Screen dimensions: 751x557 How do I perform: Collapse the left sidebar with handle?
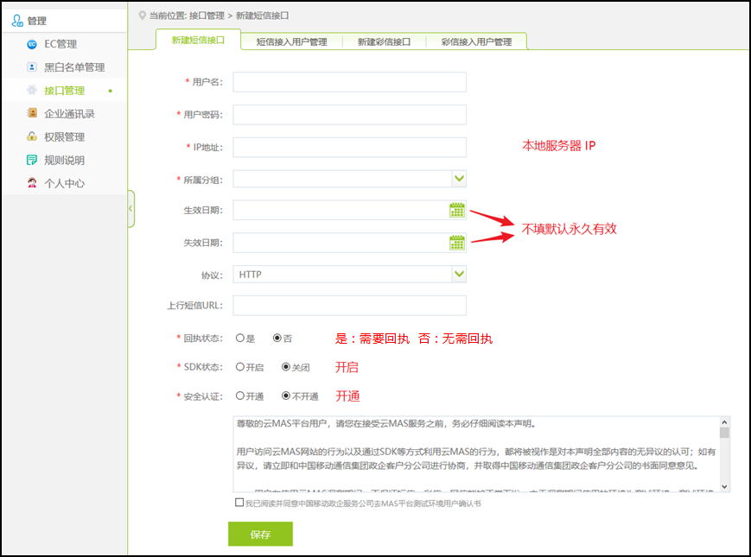coord(130,209)
